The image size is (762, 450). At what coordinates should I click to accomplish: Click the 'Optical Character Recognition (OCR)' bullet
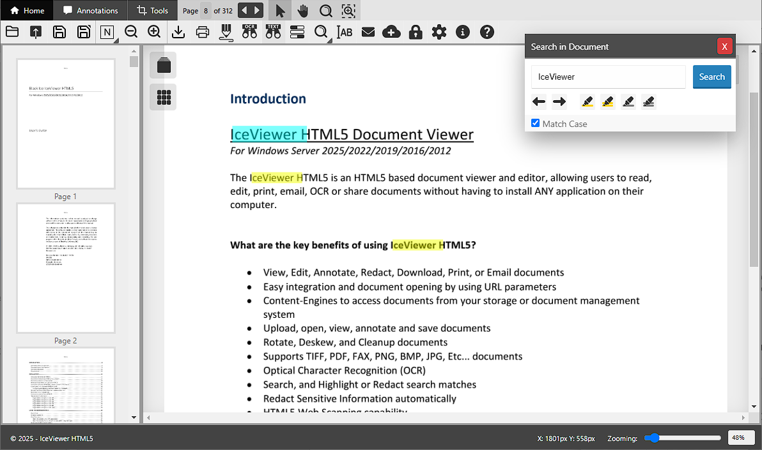pos(344,370)
